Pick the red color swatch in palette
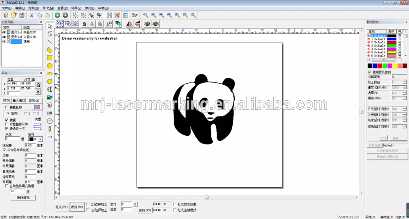This screenshot has height=219, width=409. (380, 66)
